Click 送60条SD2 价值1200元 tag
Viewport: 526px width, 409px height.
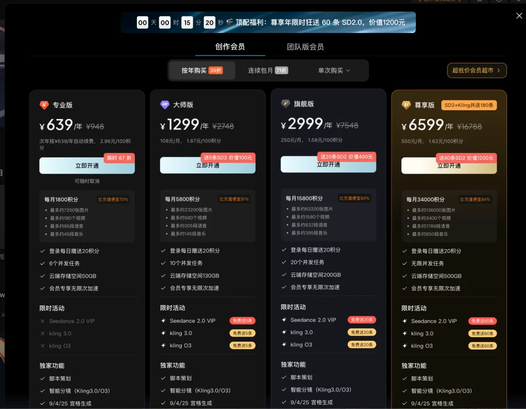[x=466, y=158]
